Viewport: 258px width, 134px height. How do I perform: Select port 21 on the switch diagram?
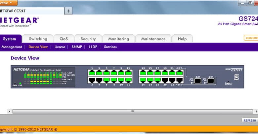[172, 73]
